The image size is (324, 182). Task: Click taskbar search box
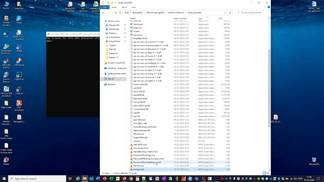[x=37, y=179]
